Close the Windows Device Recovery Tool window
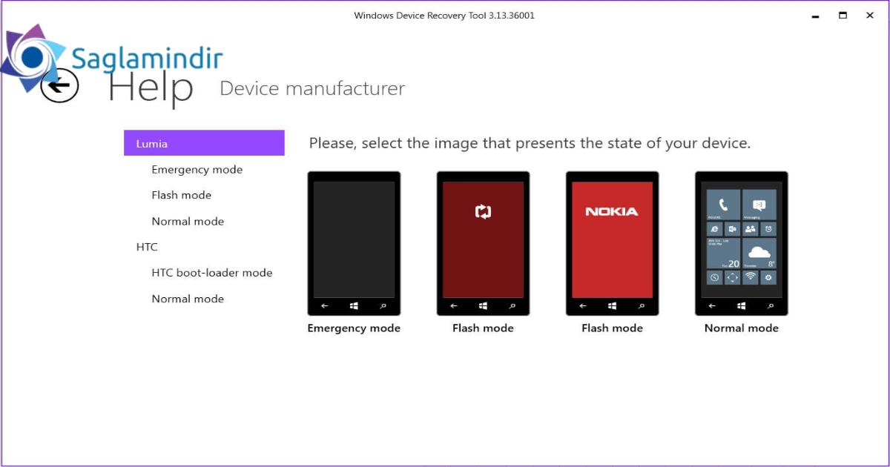The height and width of the screenshot is (467, 890). (870, 15)
